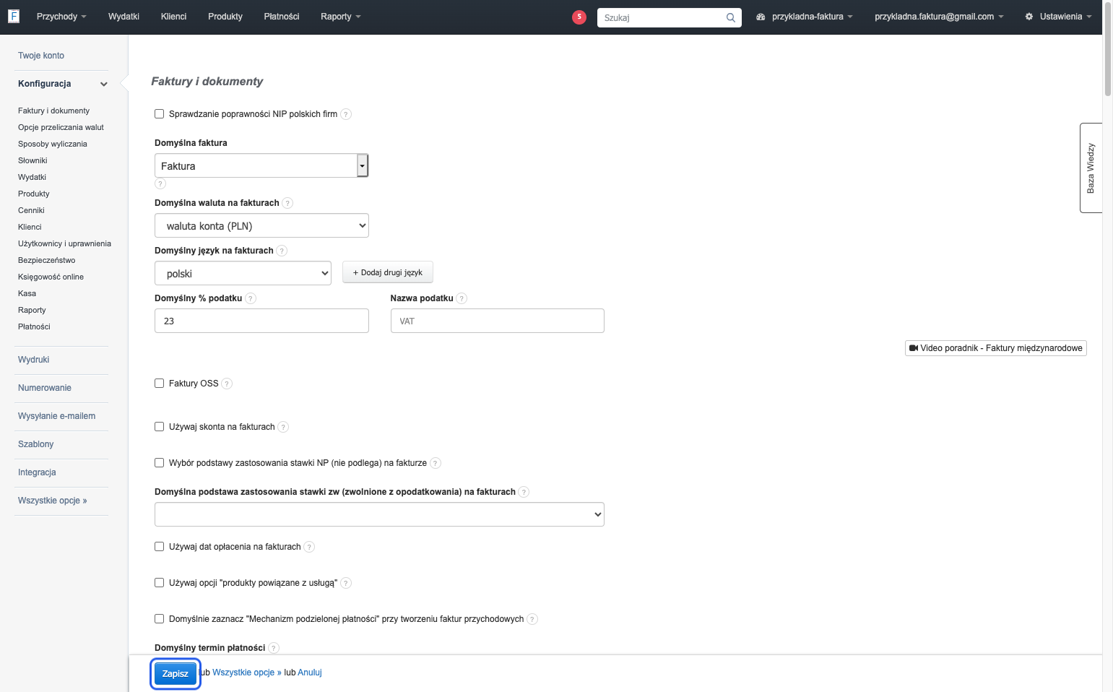Click the help icon beside Nazwa podatku
This screenshot has height=692, width=1113.
click(x=462, y=298)
